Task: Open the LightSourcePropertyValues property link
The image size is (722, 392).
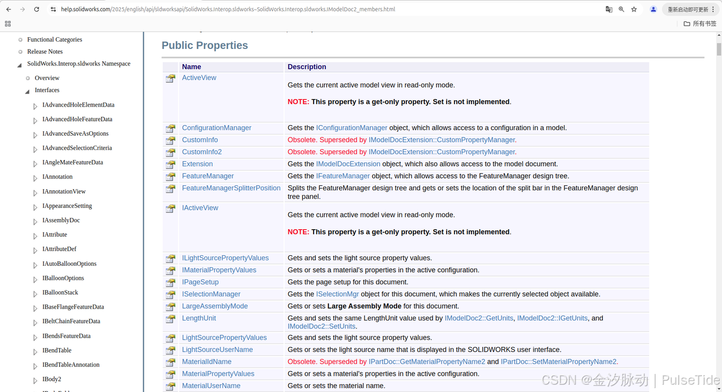Action: click(224, 337)
